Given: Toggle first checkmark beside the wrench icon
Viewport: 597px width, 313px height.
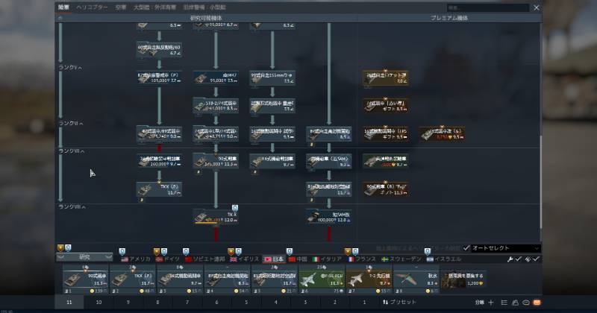Looking at the screenshot, I should (x=519, y=259).
